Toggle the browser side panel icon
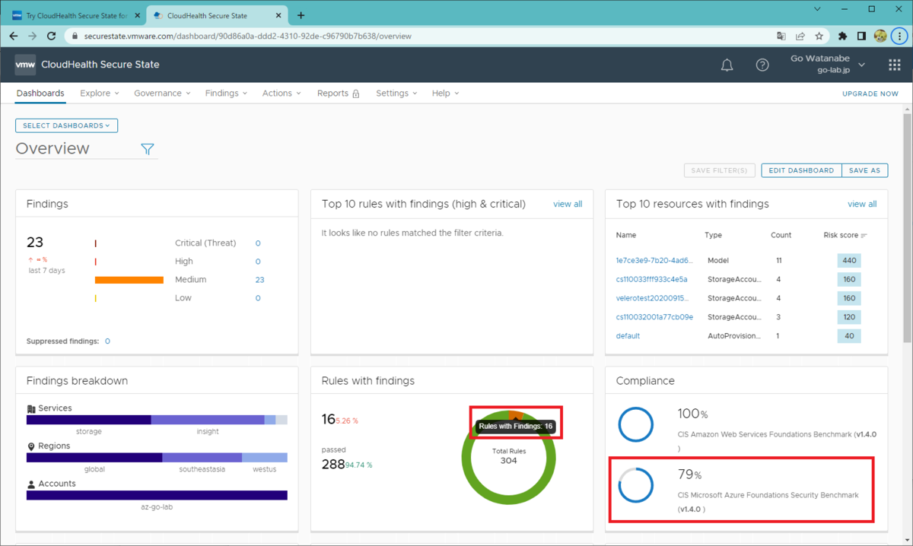 click(861, 36)
